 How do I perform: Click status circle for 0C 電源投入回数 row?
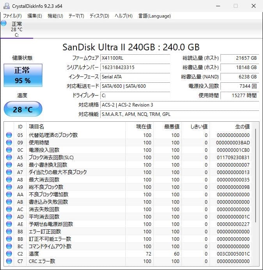[9, 150]
